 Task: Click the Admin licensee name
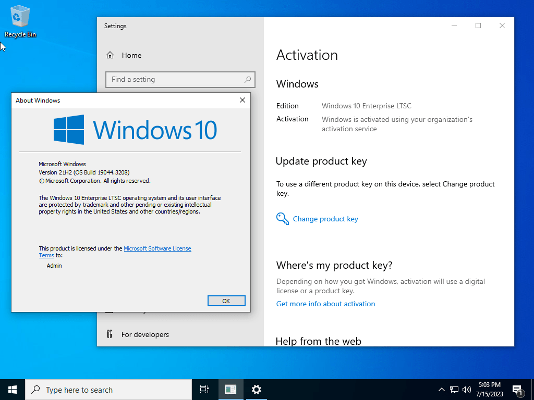pos(54,266)
